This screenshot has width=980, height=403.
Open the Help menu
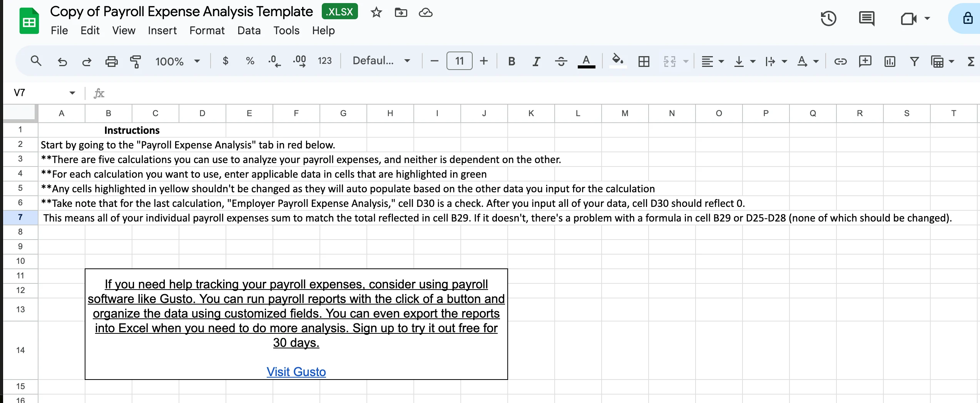click(x=323, y=30)
